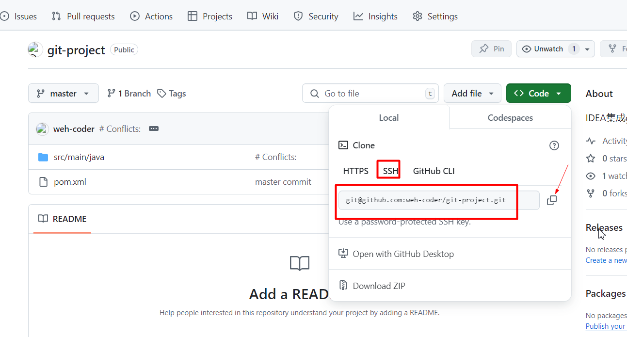Open the Releases heading link
The width and height of the screenshot is (627, 337).
pyautogui.click(x=604, y=227)
